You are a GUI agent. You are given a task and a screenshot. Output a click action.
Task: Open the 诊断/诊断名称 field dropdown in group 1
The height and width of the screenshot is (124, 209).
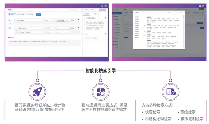point(29,20)
